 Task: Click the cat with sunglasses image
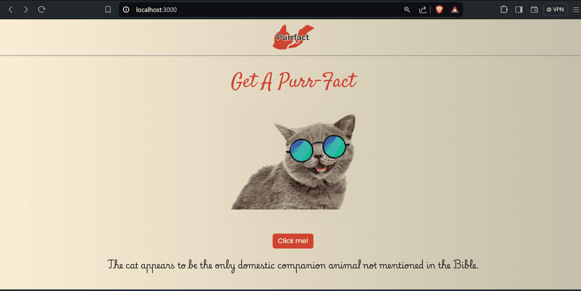[x=293, y=162]
